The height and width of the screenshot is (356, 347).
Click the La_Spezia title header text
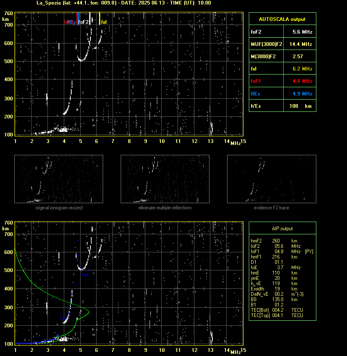point(124,3)
